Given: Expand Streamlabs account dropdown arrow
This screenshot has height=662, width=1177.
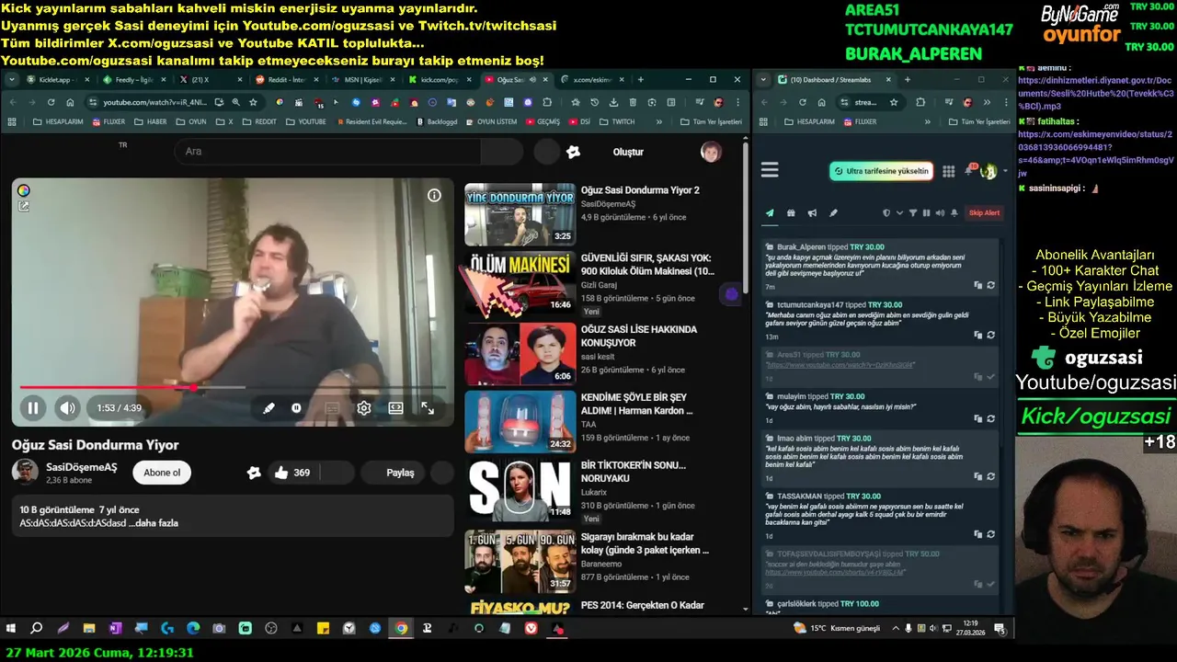Looking at the screenshot, I should [x=1004, y=171].
